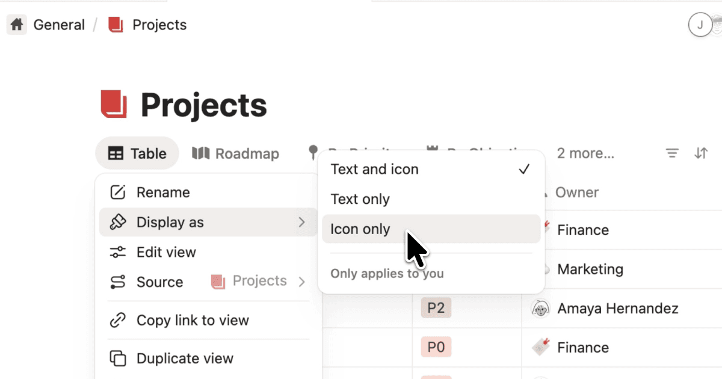Screen dimensions: 722x379
Task: Click Amaya Hernandez's avatar in the Owner column
Action: (541, 308)
